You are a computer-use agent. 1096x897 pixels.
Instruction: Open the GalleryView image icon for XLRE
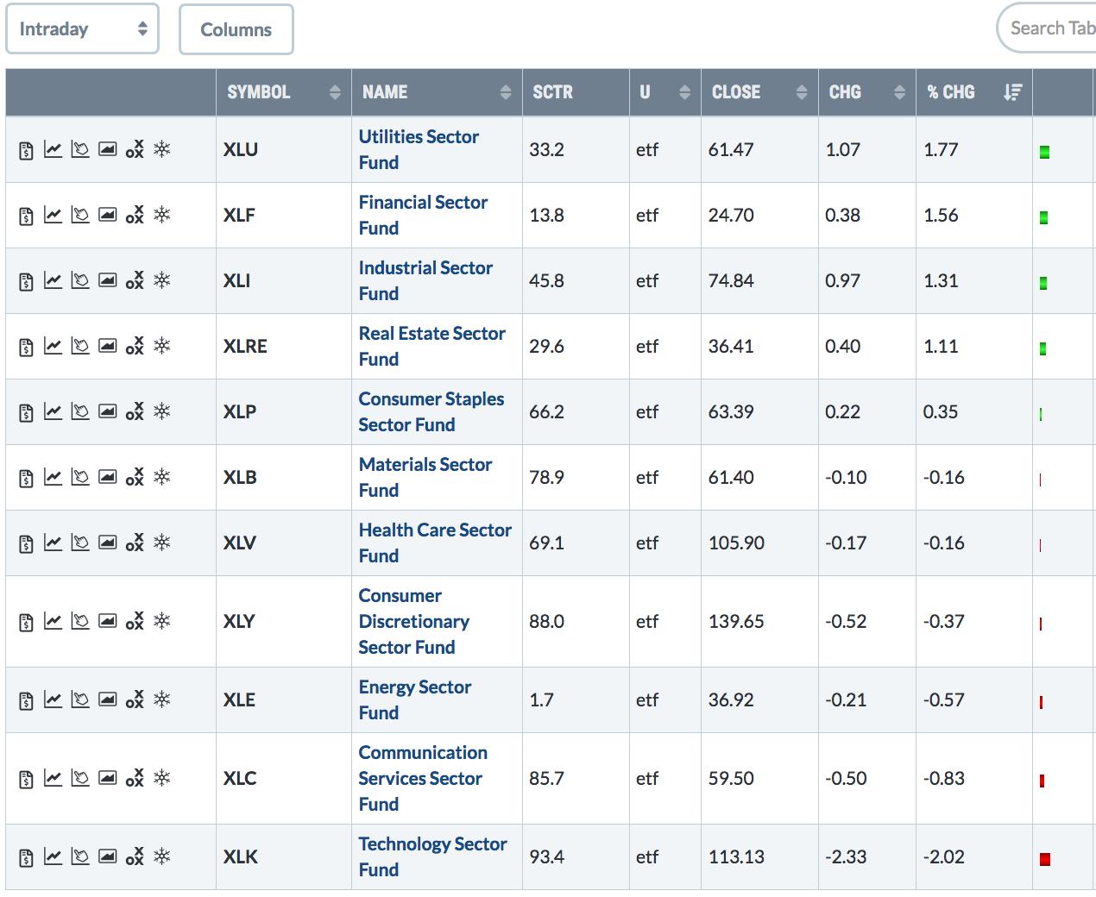point(107,346)
